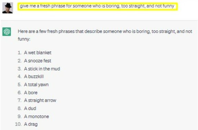Select 'A monotone' in the list
Screen dimensions: 198x130
click(x=36, y=116)
